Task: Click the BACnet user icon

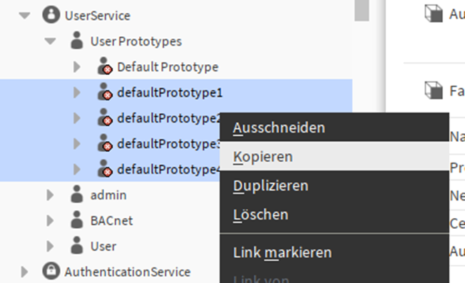Action: (77, 220)
